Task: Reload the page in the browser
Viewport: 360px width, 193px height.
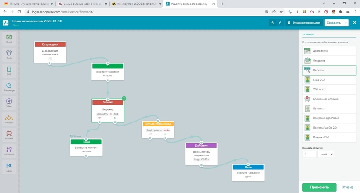Action: point(19,12)
